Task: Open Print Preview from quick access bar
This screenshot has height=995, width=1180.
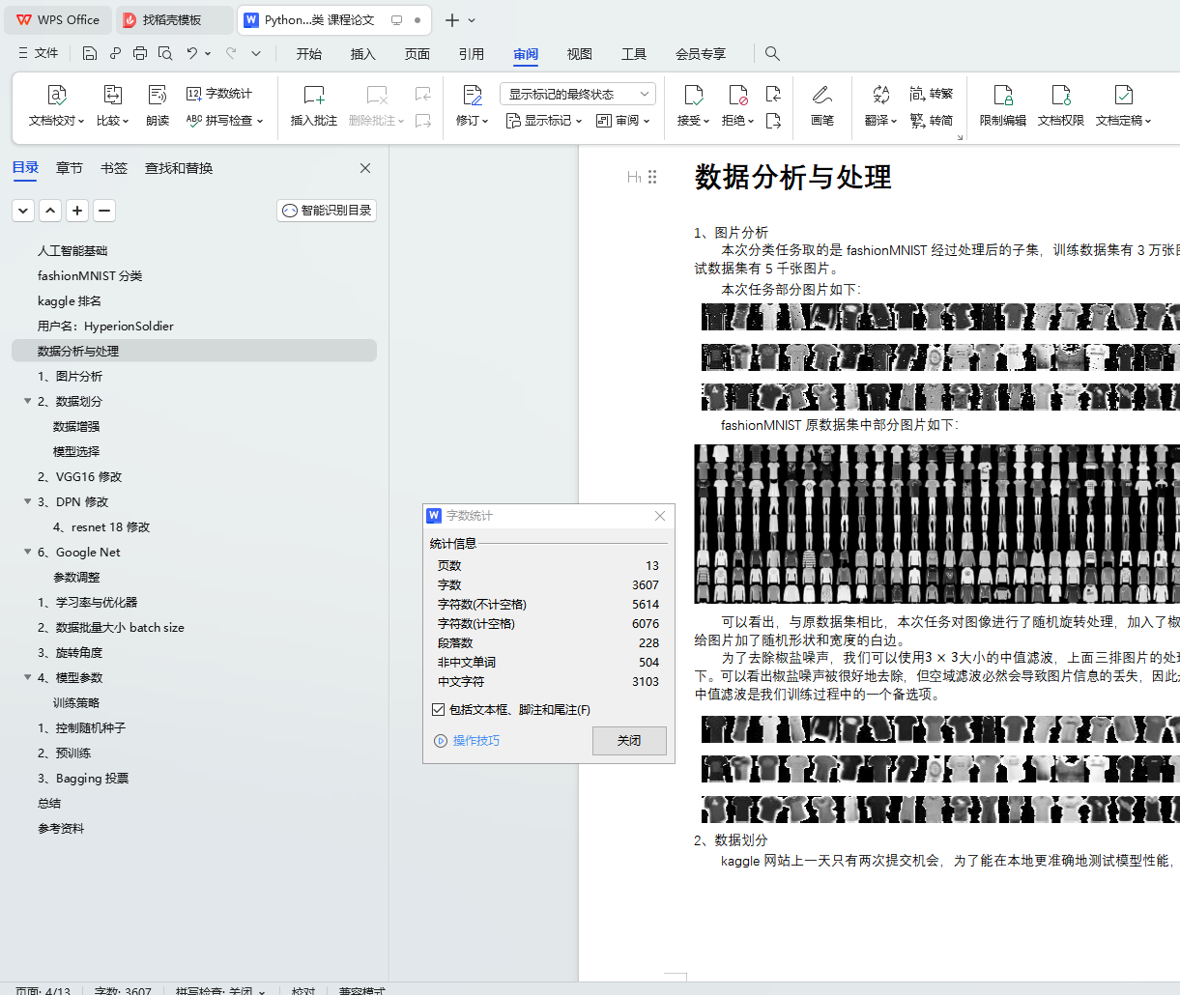Action: click(165, 53)
